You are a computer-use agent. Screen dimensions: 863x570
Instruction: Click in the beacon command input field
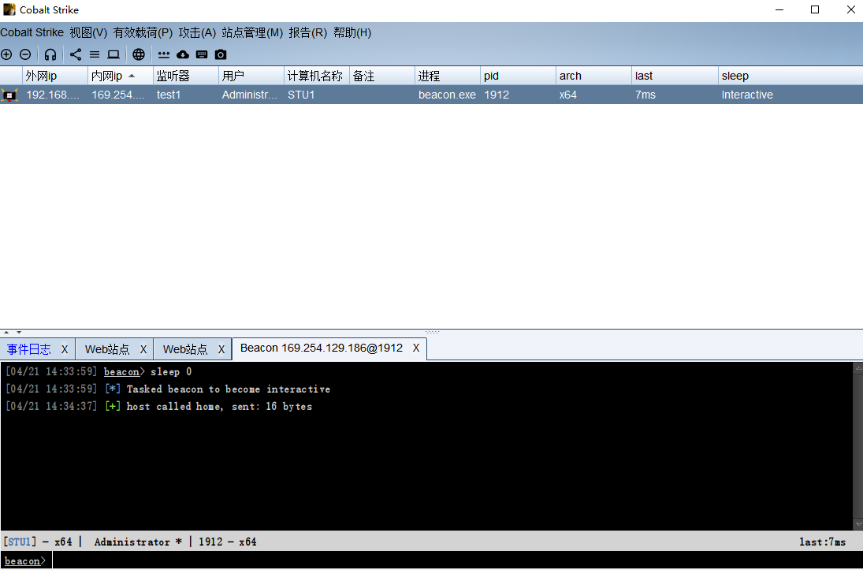tap(457, 561)
